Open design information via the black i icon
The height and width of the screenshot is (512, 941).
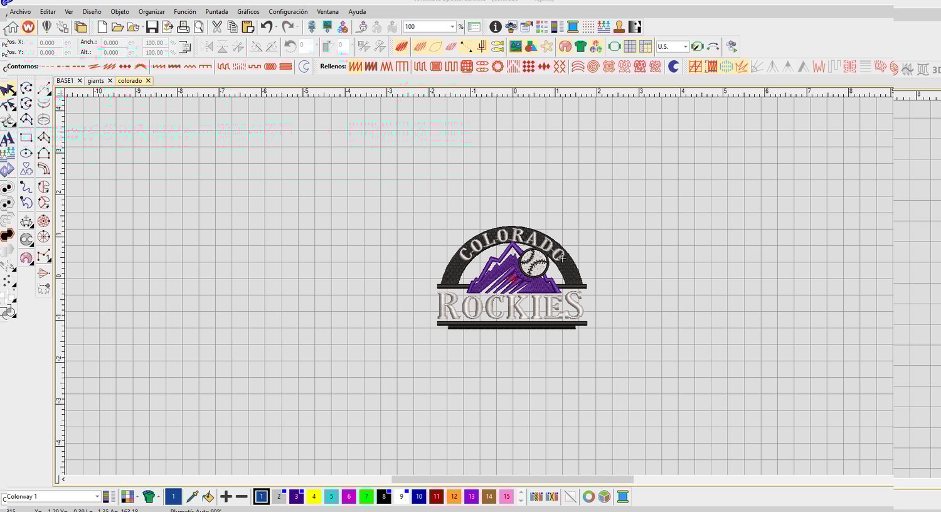pos(495,27)
